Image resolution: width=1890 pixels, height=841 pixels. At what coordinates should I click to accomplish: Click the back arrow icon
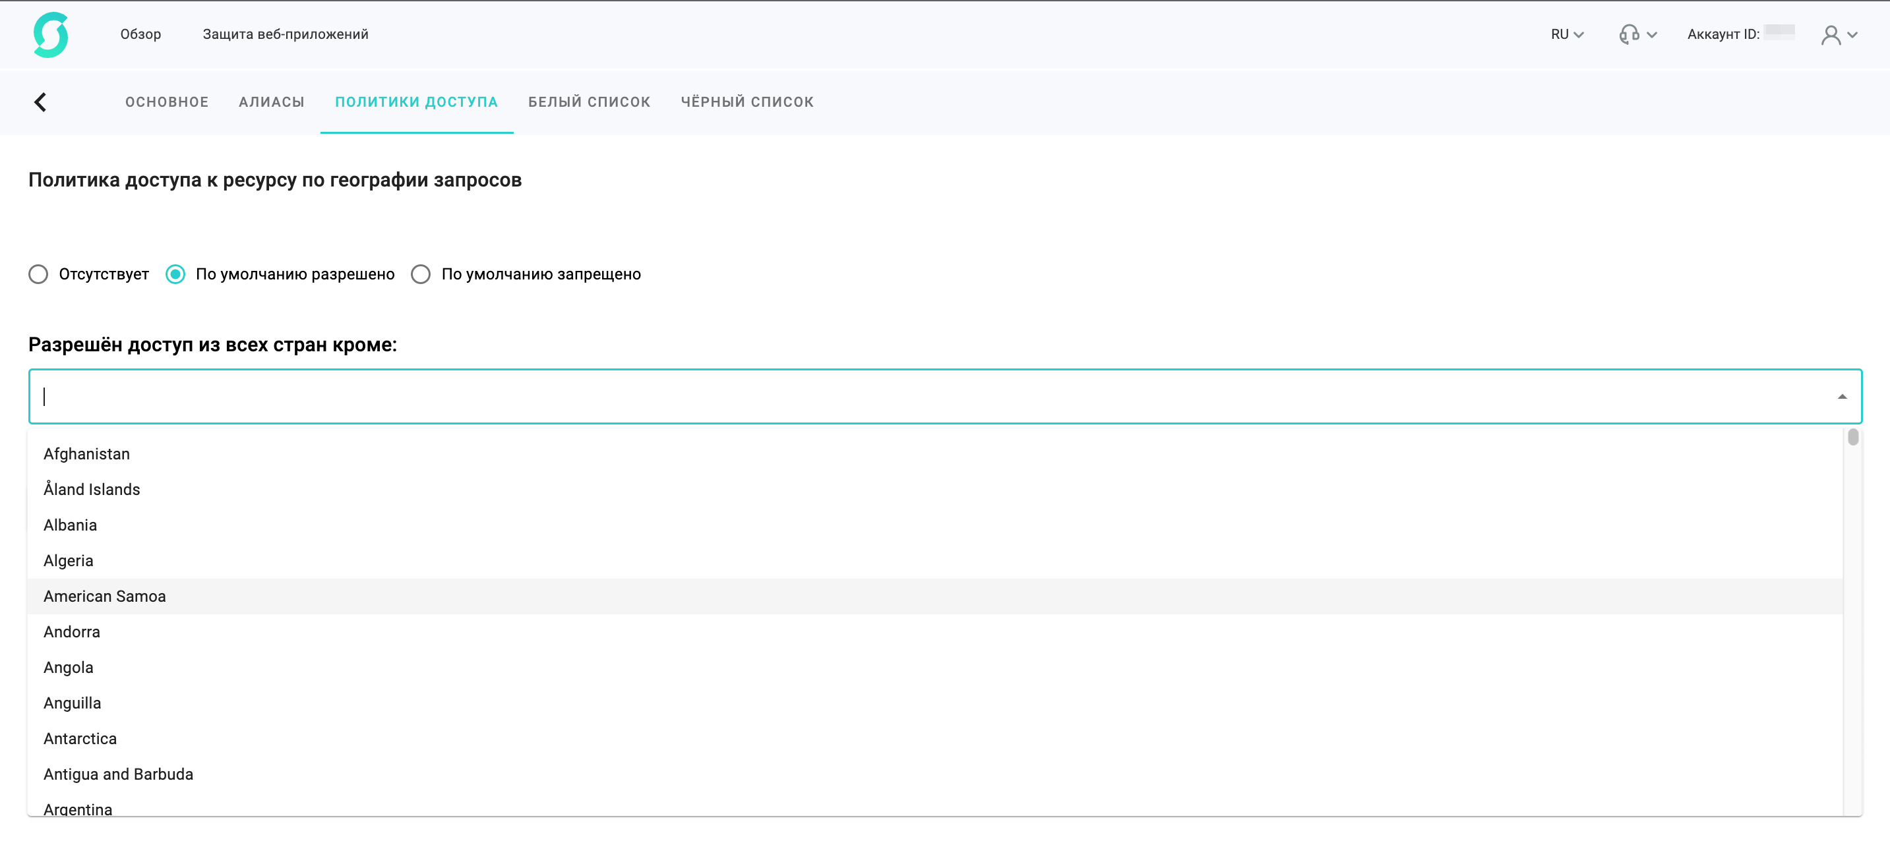(40, 102)
